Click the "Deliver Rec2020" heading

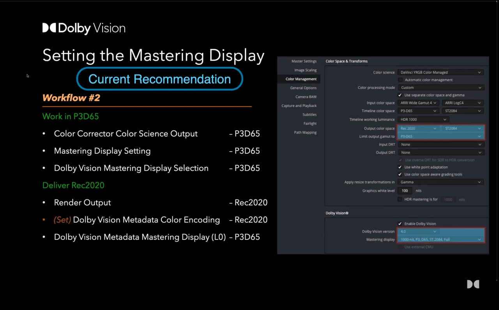pyautogui.click(x=73, y=185)
